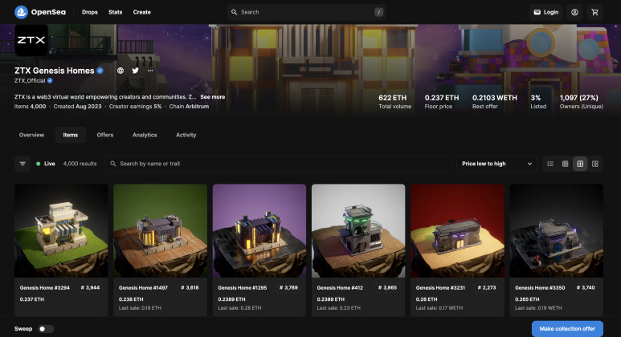This screenshot has height=337, width=621.
Task: Open the ZTX website globe icon
Action: [121, 71]
